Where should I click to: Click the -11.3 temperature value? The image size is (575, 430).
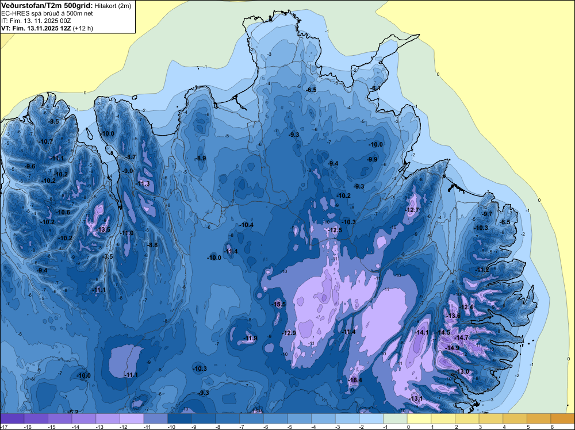[x=143, y=183]
